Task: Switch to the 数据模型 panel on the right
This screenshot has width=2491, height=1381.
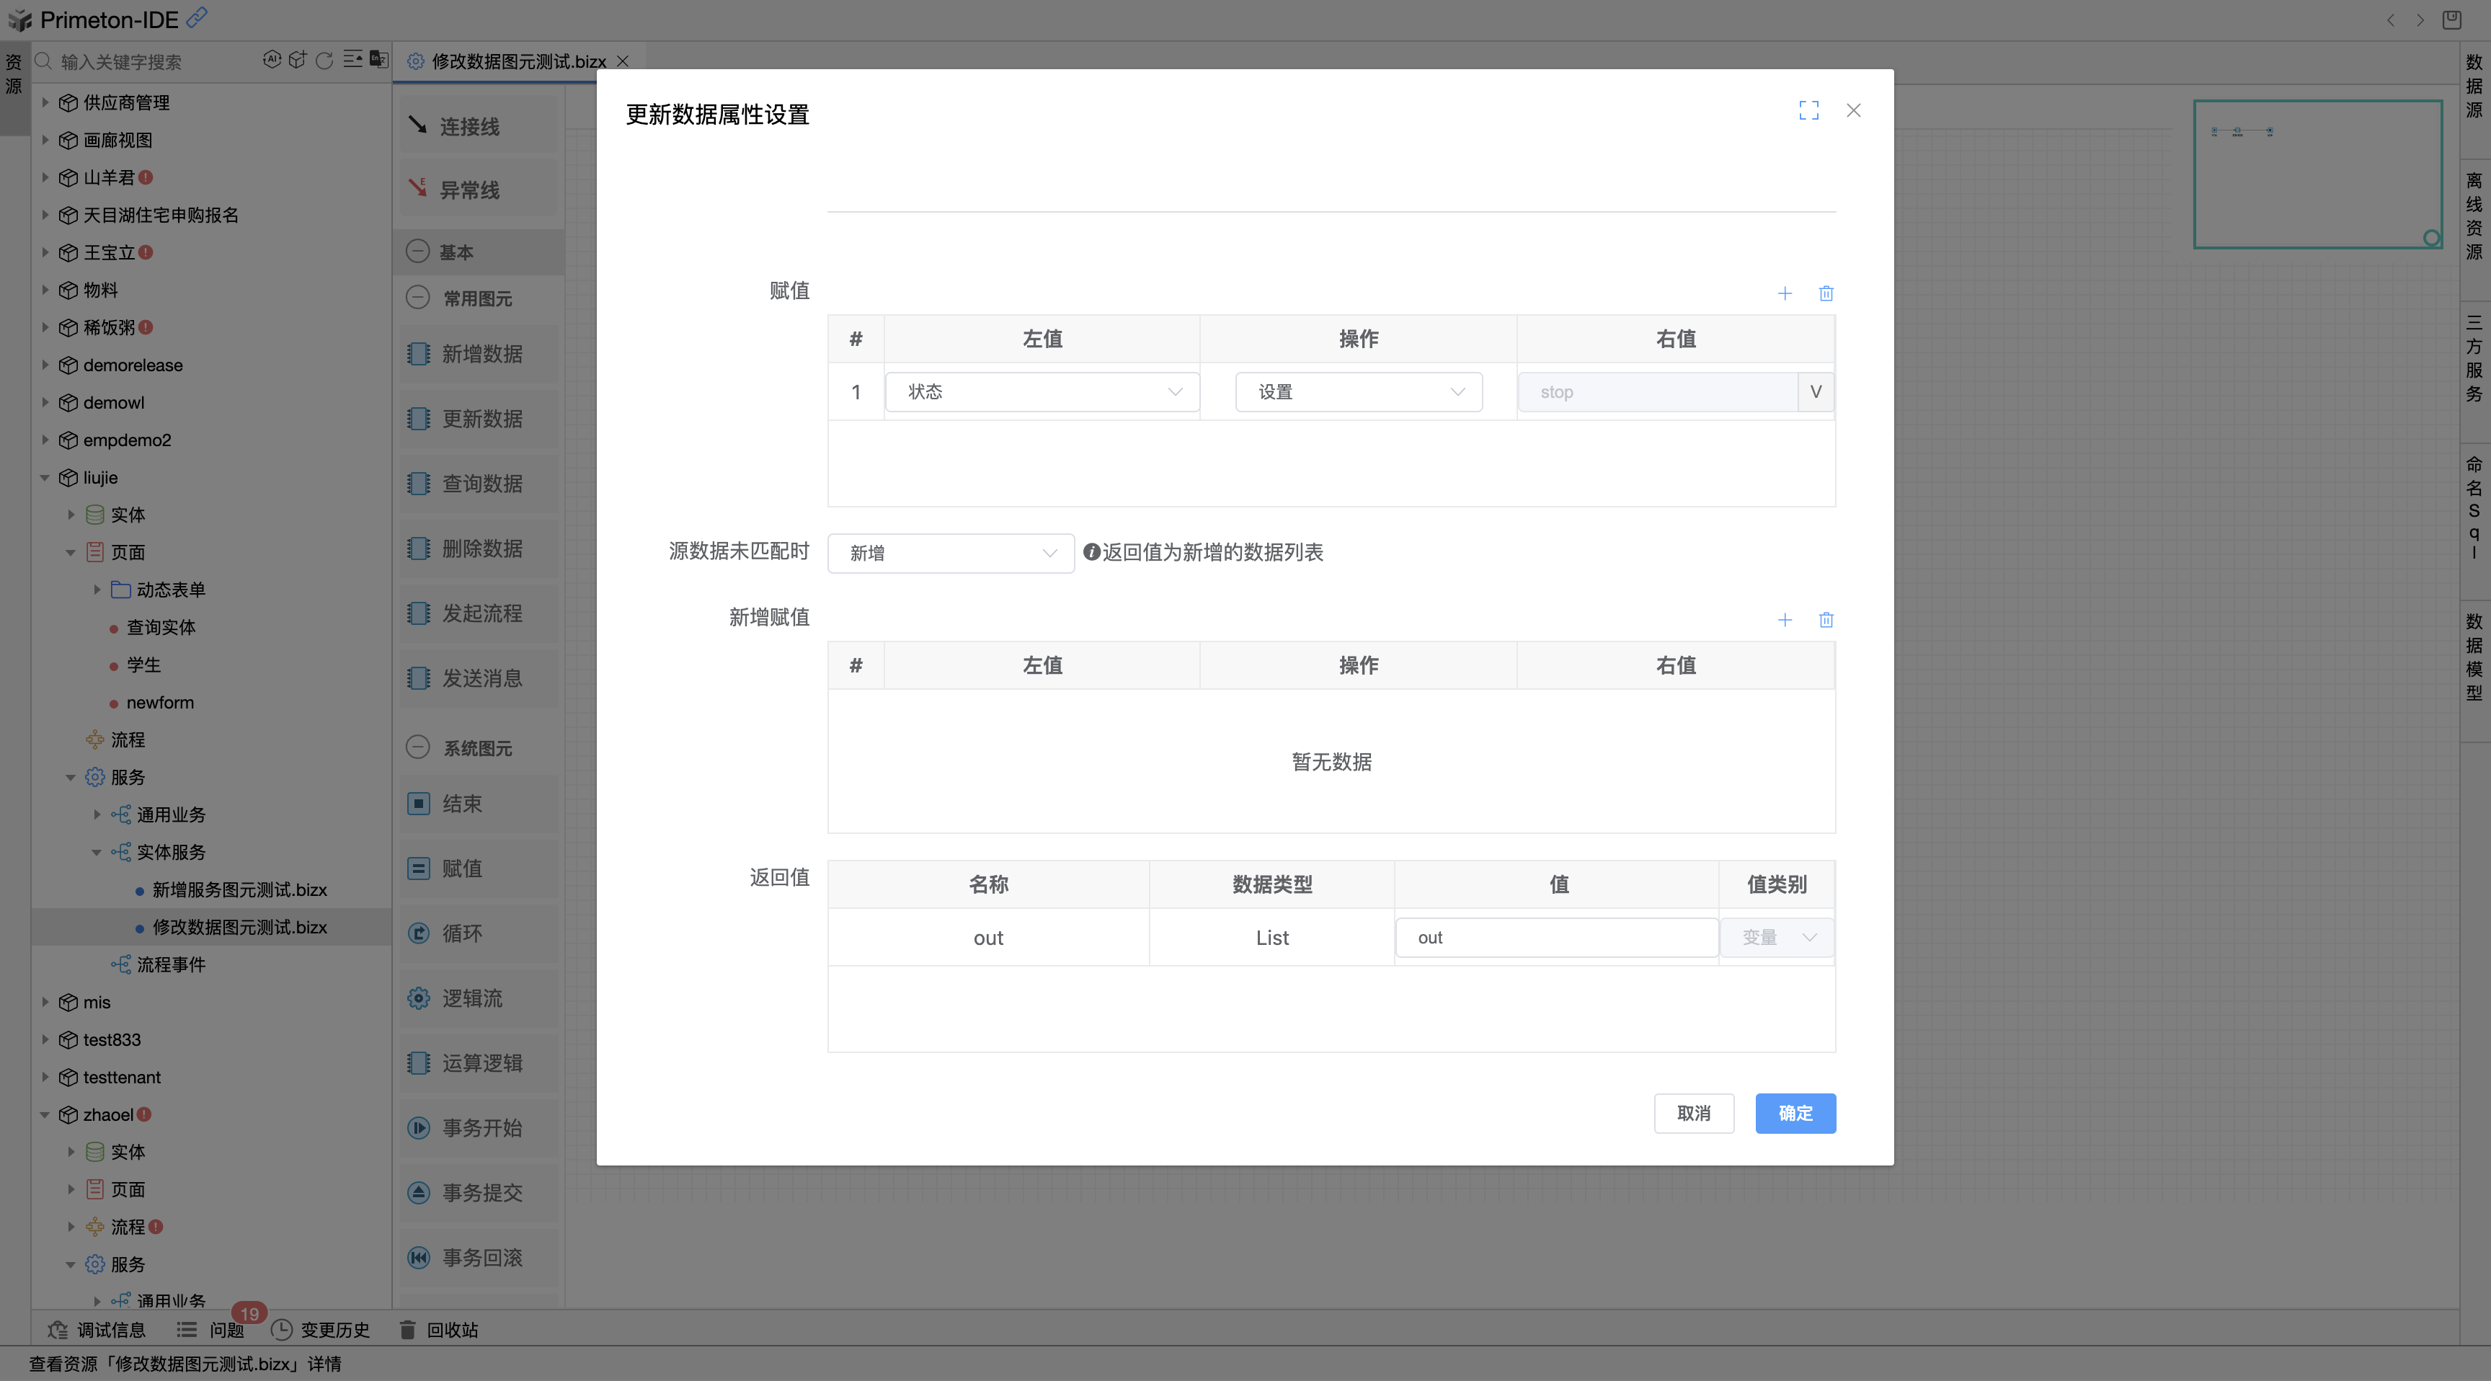Action: coord(2473,657)
